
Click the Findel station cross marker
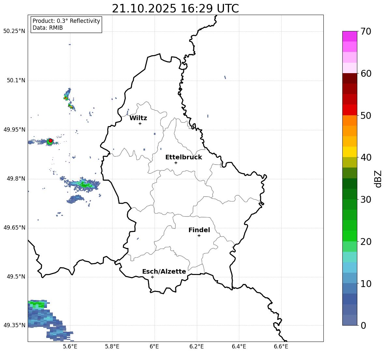(x=199, y=235)
